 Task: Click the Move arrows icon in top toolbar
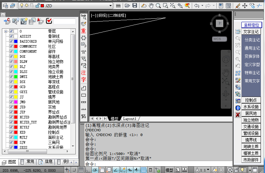[x=245, y=6]
